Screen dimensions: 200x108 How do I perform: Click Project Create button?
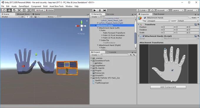pyautogui.click(x=95, y=55)
